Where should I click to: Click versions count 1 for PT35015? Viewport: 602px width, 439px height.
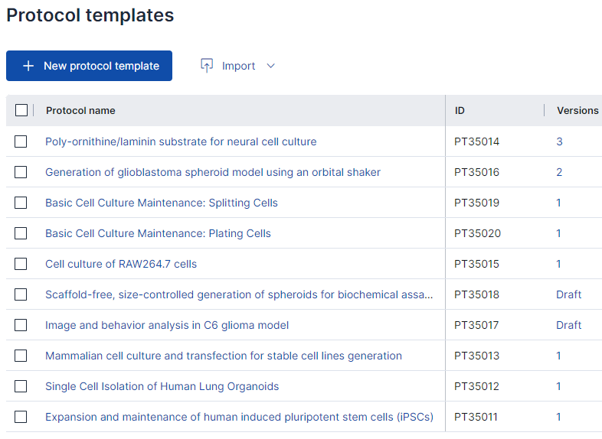tap(558, 264)
